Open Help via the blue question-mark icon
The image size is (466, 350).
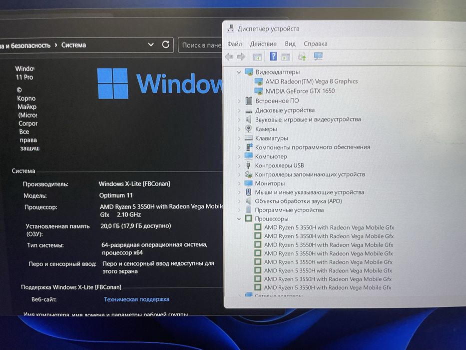[273, 56]
